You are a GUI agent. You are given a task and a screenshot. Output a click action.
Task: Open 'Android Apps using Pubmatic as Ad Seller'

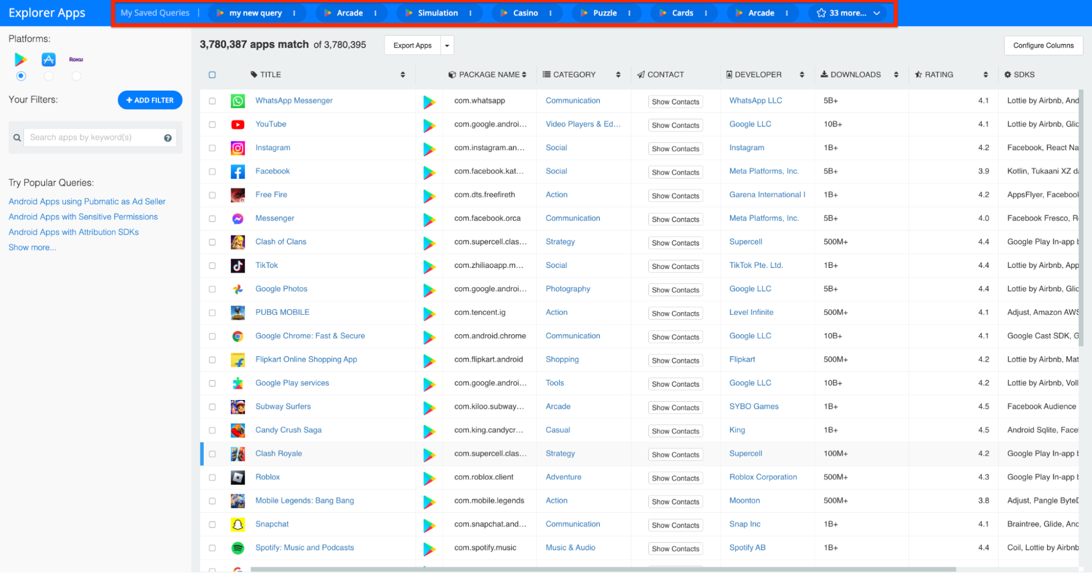click(x=87, y=201)
